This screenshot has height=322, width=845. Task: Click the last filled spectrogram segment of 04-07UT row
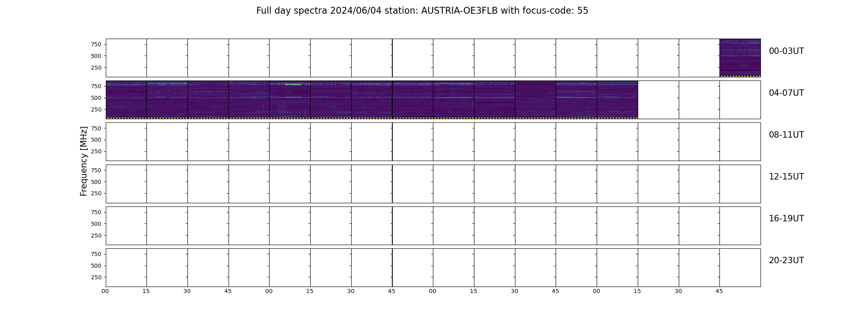click(617, 100)
